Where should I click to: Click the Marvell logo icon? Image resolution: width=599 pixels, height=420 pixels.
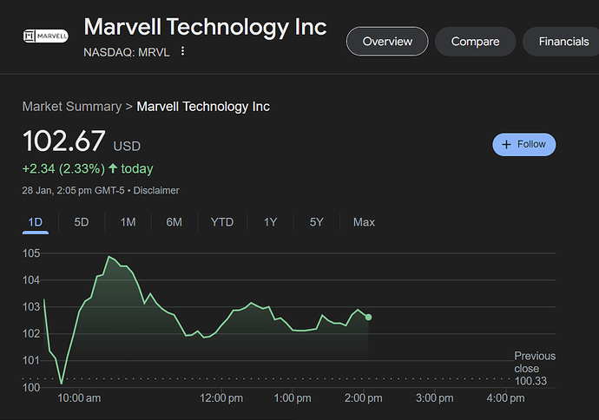(x=45, y=36)
